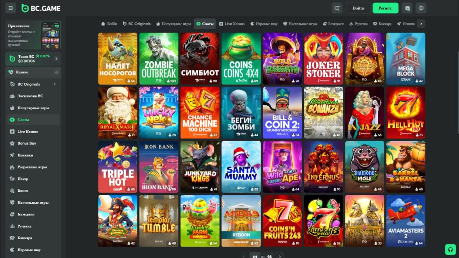Open the Hell Hot 100 tile
This screenshot has width=459, height=258.
click(x=406, y=112)
